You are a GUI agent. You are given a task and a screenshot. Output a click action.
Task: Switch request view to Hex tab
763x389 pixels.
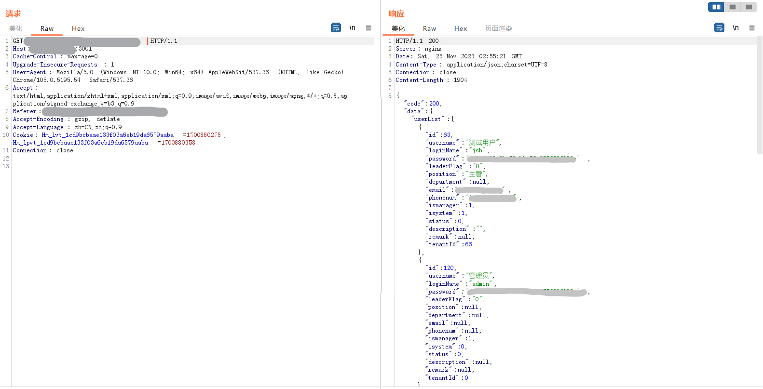78,28
